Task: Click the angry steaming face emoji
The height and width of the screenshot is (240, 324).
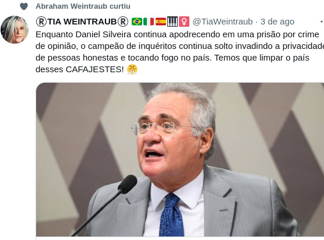Action: (132, 69)
